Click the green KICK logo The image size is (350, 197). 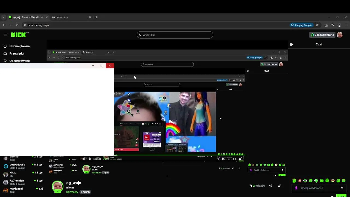(20, 35)
